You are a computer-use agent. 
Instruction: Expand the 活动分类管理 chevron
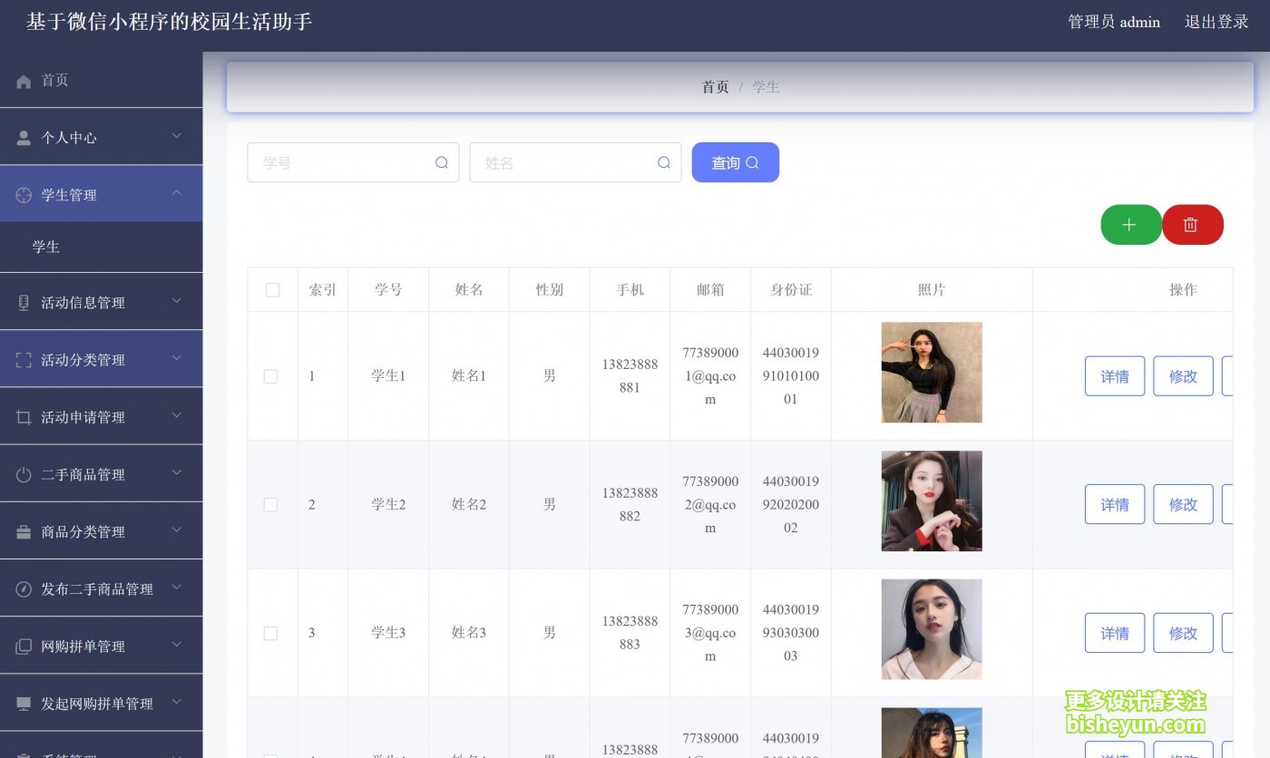click(x=177, y=358)
